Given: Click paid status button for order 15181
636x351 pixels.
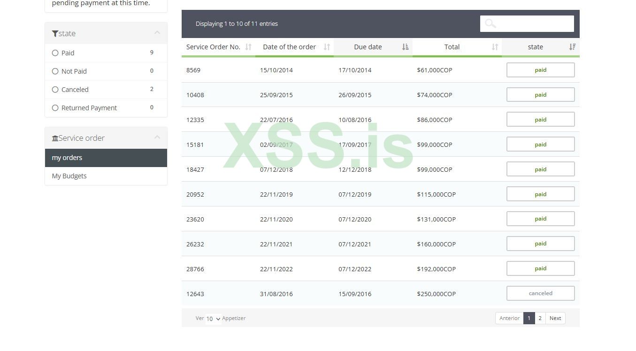Looking at the screenshot, I should click(x=541, y=145).
